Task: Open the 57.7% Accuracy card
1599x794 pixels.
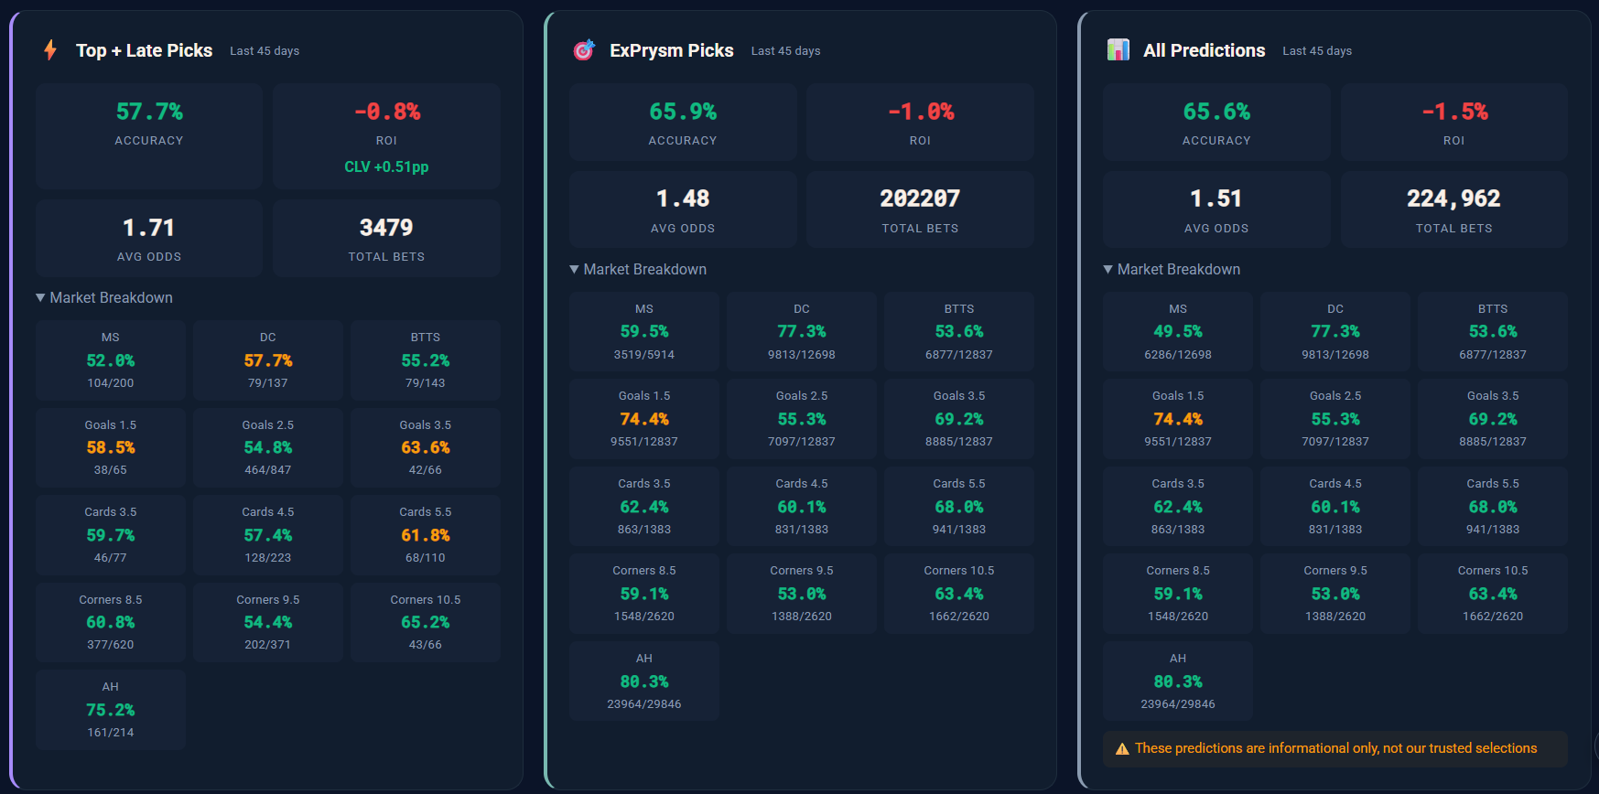Action: 149,136
